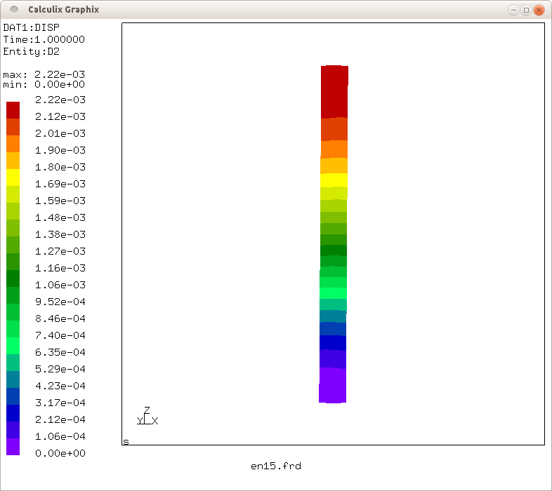Click the 's' indicator in viewport corner
The width and height of the screenshot is (552, 491).
pyautogui.click(x=126, y=442)
